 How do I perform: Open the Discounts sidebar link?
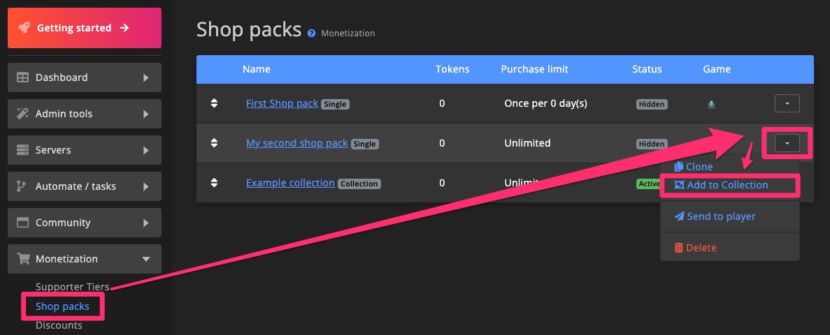tap(59, 325)
